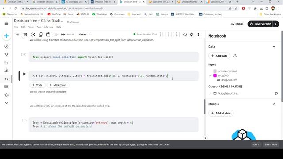This screenshot has height=159, width=283.
Task: Paste the cell with the clipboard icon
Action: [48, 34]
